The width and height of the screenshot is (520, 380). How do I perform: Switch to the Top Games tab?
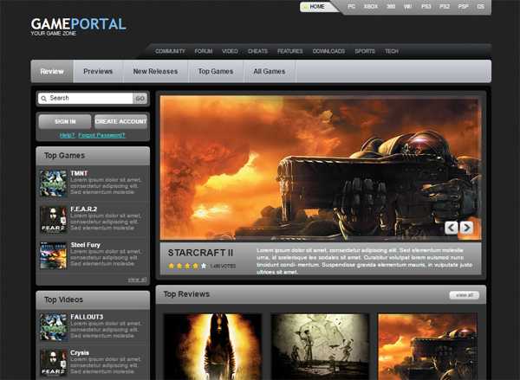[216, 71]
